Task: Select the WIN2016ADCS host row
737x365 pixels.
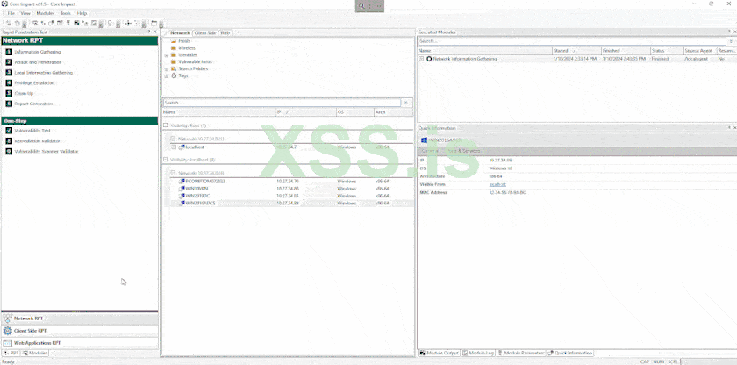Action: pos(288,204)
